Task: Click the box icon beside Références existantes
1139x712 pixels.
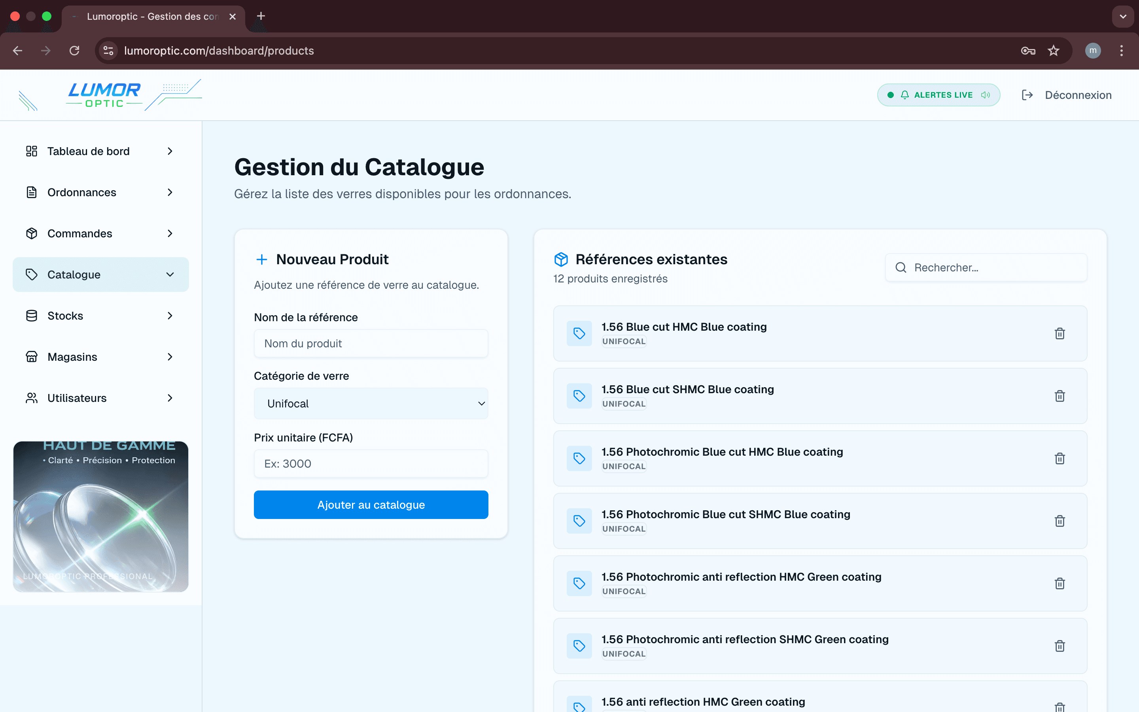Action: (561, 259)
